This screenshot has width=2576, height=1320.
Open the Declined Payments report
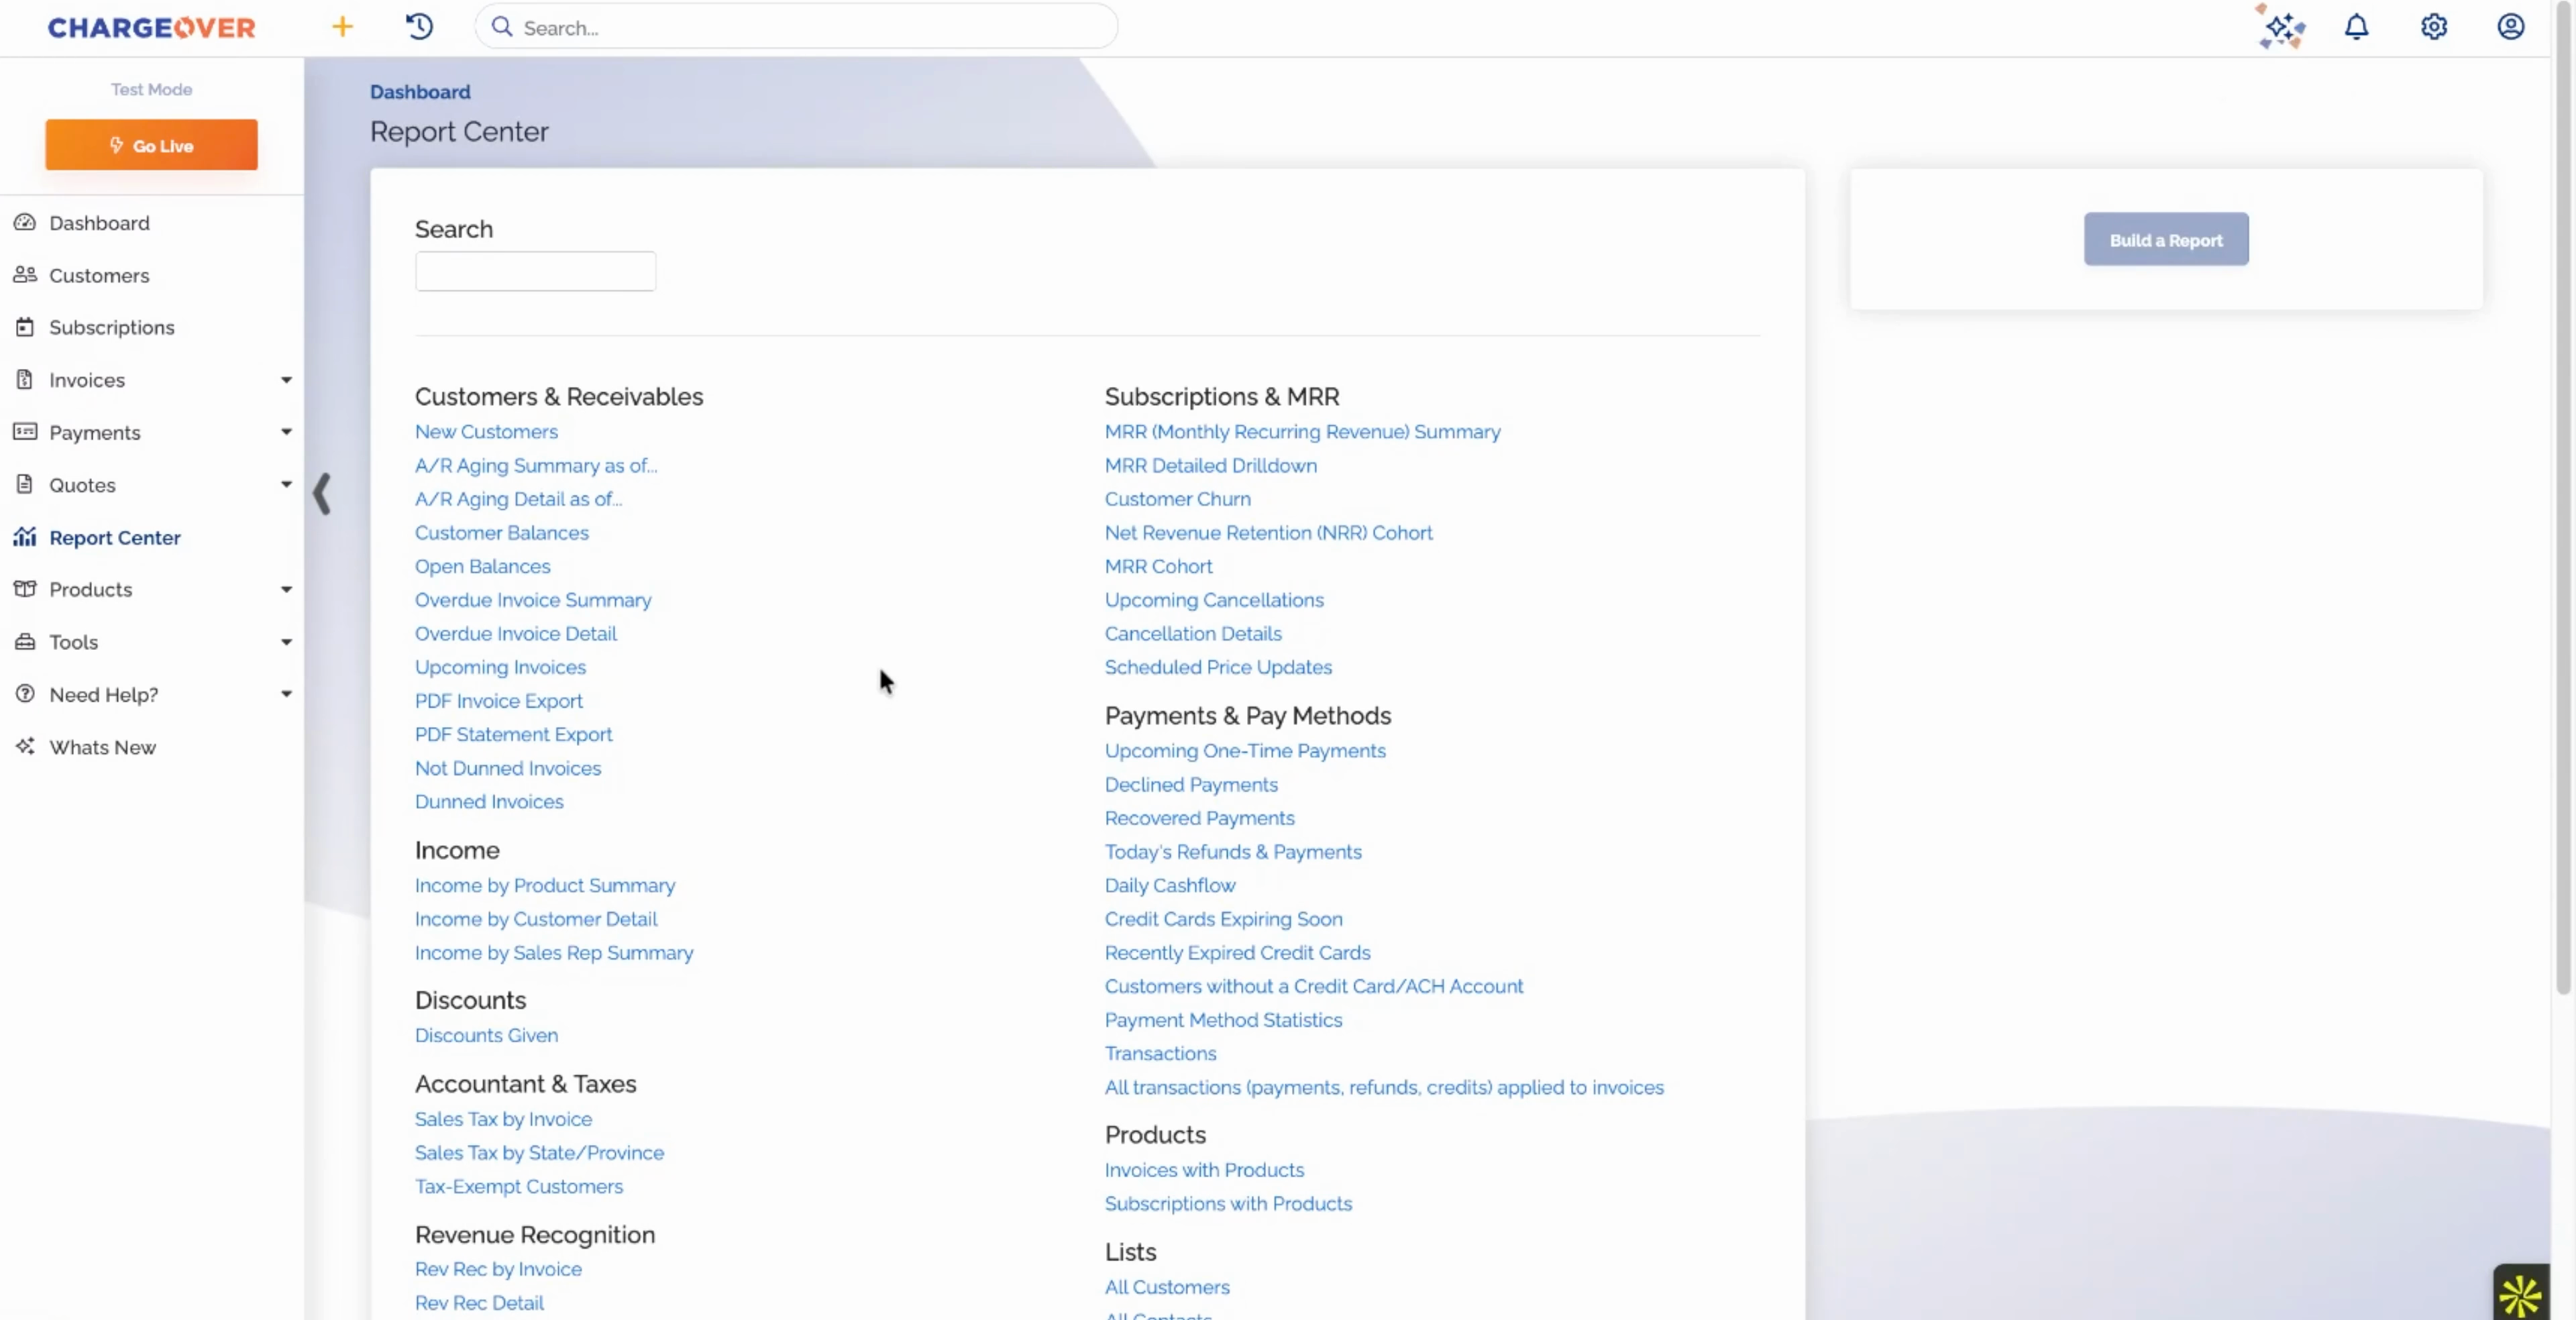click(x=1191, y=785)
